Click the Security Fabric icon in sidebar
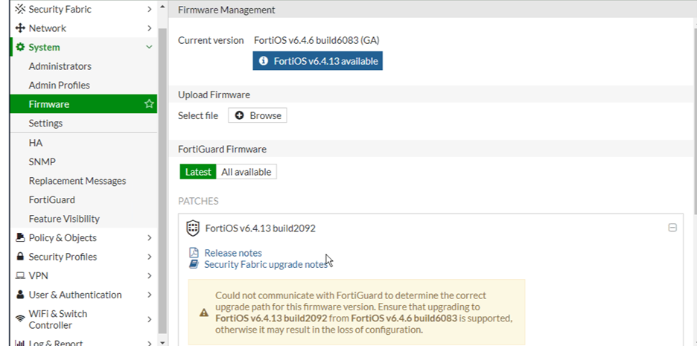The image size is (697, 346). tap(20, 9)
